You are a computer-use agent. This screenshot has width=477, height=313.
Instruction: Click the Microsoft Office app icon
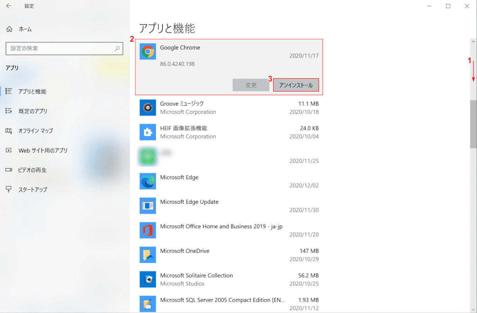point(148,230)
